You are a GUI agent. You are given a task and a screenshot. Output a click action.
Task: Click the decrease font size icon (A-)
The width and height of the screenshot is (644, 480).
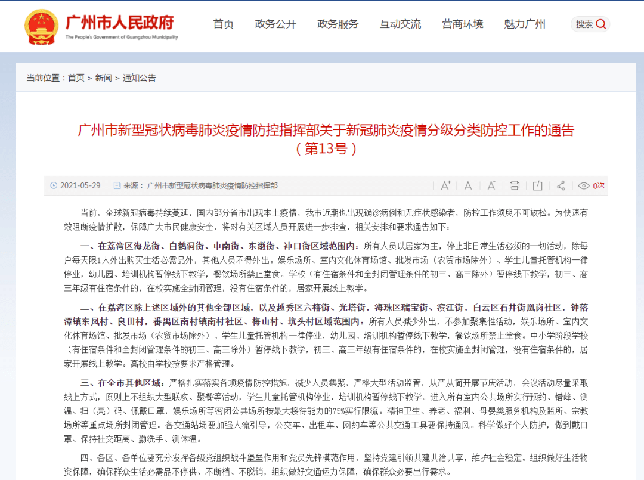[491, 185]
